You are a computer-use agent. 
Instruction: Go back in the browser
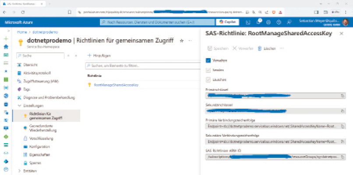tap(5, 12)
